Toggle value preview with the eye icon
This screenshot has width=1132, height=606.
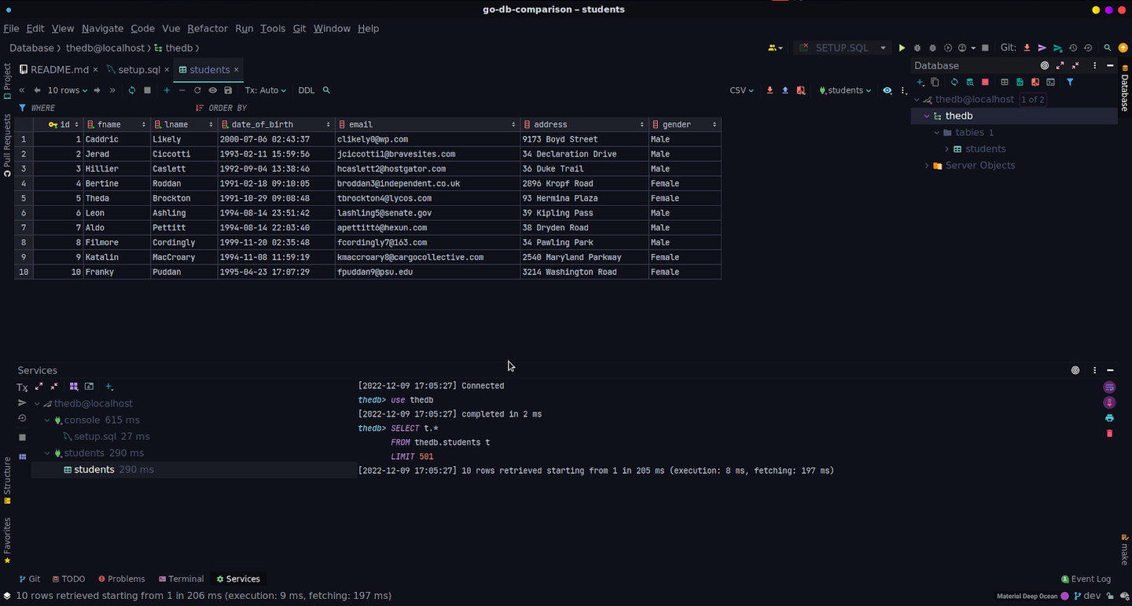pos(212,90)
